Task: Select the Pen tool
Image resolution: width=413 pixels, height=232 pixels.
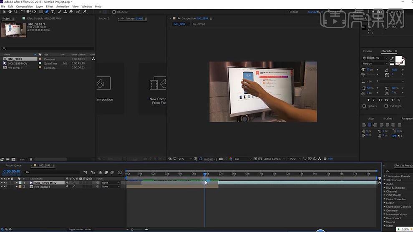Action: click(x=47, y=12)
